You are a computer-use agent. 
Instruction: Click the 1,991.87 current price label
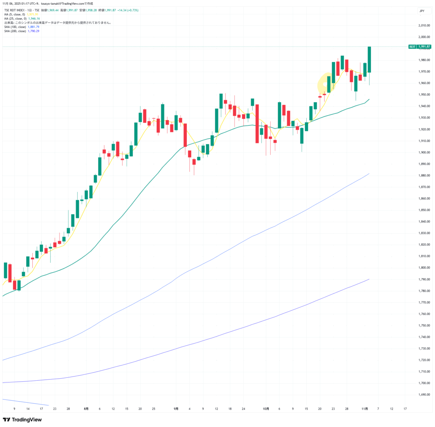coord(424,47)
